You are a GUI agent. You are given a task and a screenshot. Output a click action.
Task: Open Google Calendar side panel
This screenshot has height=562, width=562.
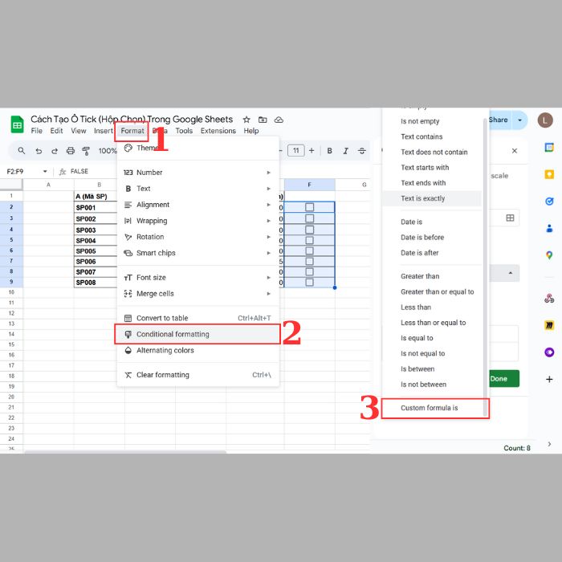(549, 147)
